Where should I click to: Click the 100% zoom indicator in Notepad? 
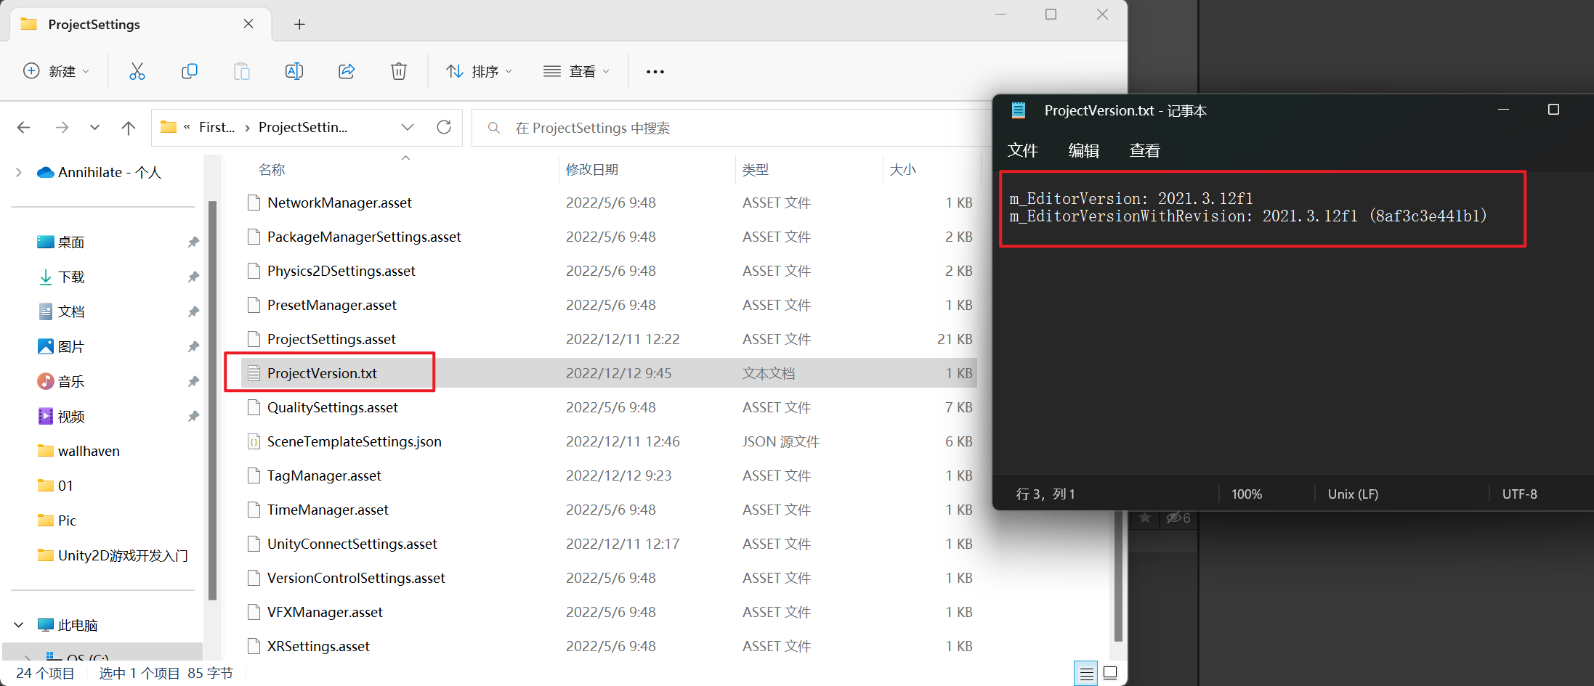point(1247,494)
